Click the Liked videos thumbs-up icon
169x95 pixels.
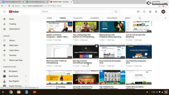click(4, 50)
